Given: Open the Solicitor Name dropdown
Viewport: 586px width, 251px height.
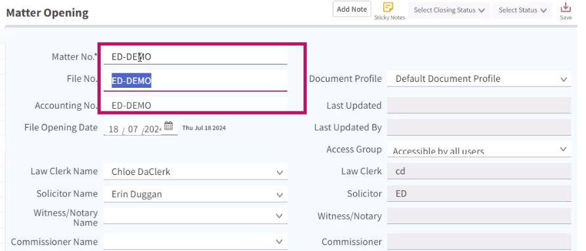Looking at the screenshot, I should [196, 194].
